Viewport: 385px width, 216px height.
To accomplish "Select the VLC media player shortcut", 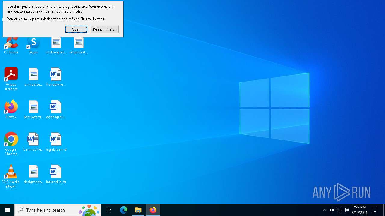I will tap(11, 176).
